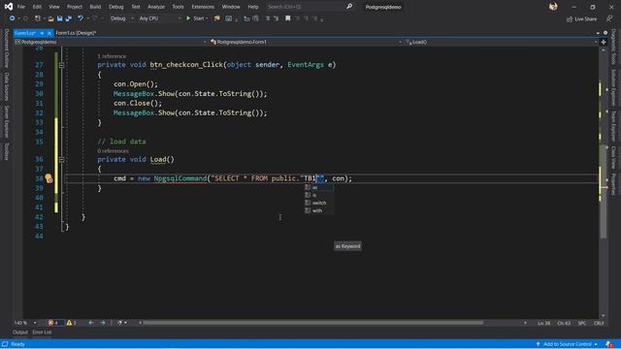621x349 pixels.
Task: Open the Edit menu
Action: 37,7
